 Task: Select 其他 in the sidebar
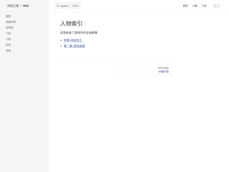8,51
